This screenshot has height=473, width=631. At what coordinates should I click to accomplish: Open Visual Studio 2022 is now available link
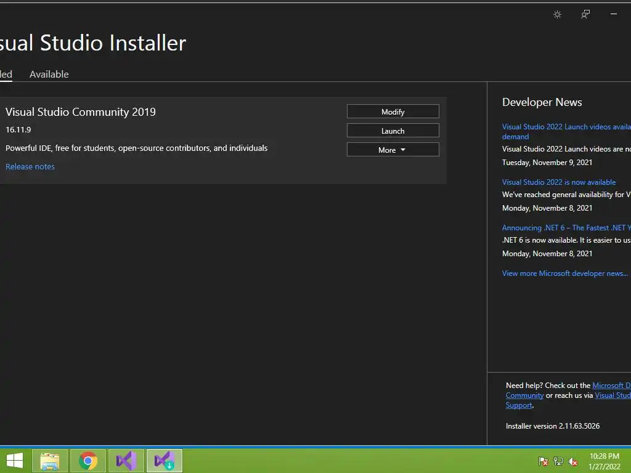click(x=558, y=182)
